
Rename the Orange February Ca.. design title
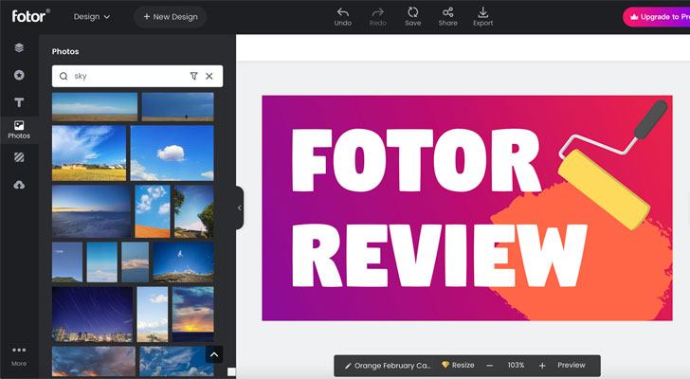(x=389, y=366)
